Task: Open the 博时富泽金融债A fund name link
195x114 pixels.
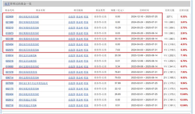Action: [x=28, y=55]
